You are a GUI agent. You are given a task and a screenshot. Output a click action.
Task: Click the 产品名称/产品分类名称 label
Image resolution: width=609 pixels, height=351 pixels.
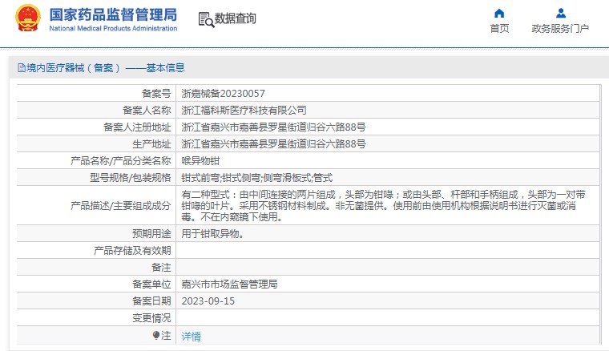click(121, 161)
